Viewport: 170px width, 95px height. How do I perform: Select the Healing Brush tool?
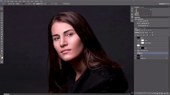[2, 23]
